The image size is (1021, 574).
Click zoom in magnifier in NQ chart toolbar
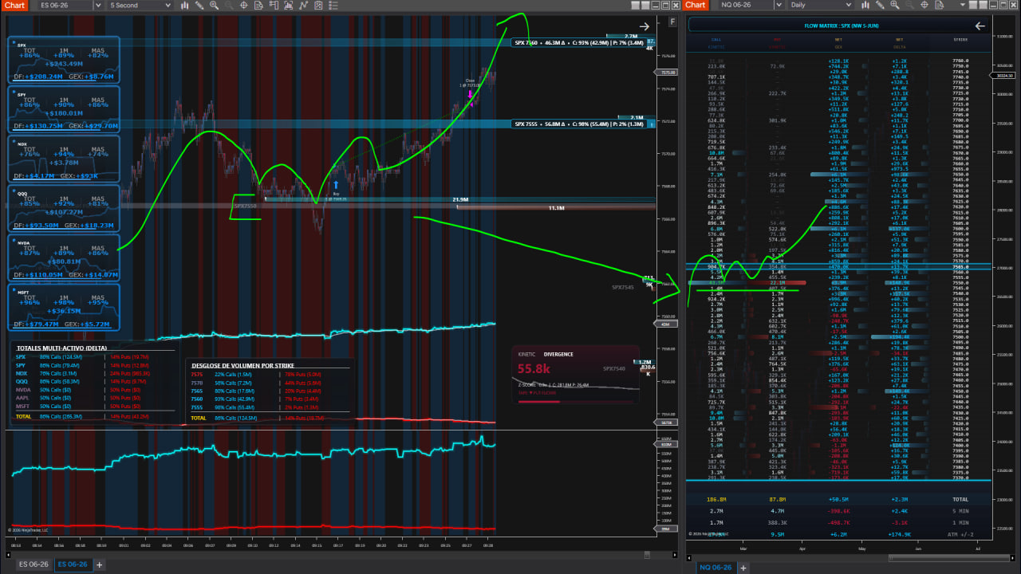[x=894, y=6]
